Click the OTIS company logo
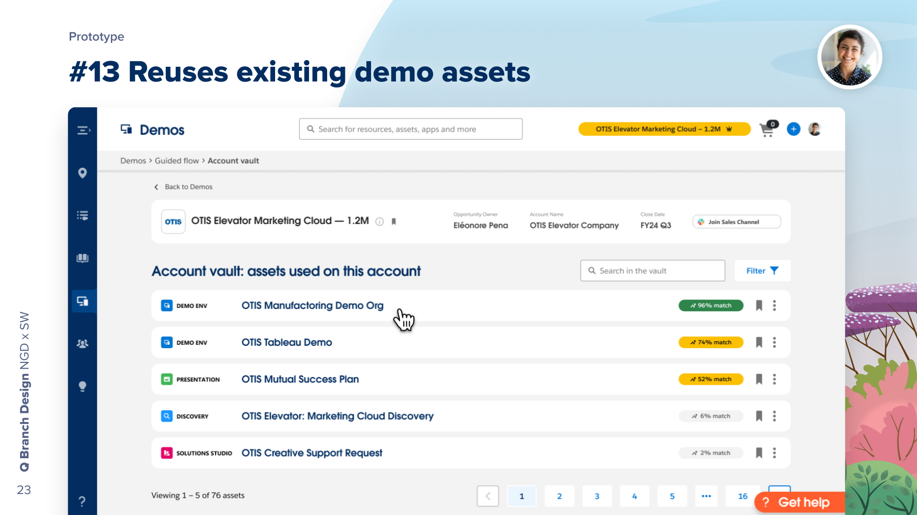This screenshot has height=515, width=917. coord(173,222)
